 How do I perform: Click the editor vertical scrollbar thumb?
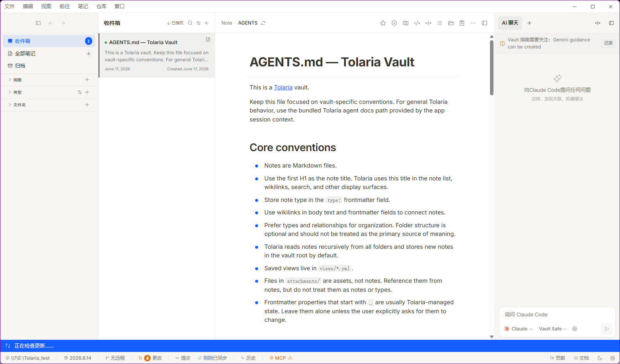tap(492, 68)
